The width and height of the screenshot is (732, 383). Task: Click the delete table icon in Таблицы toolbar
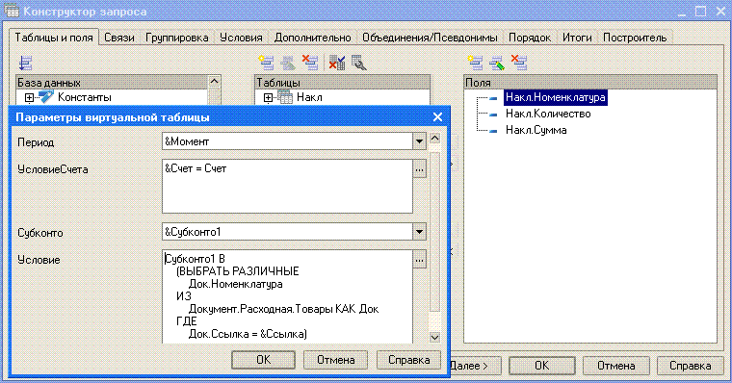[x=309, y=63]
